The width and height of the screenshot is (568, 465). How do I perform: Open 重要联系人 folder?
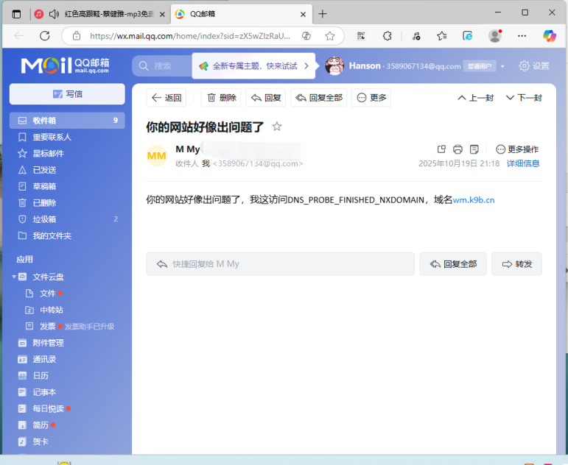click(x=52, y=137)
